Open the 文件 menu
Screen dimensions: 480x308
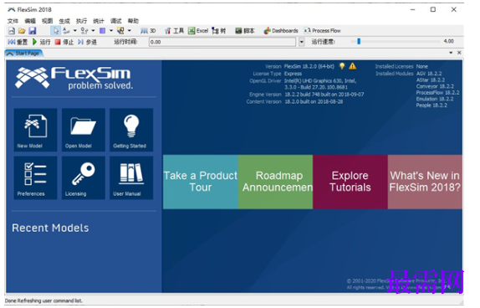[13, 21]
